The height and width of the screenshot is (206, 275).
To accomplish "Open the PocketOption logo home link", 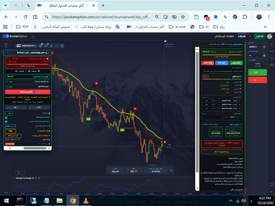I will [x=15, y=36].
